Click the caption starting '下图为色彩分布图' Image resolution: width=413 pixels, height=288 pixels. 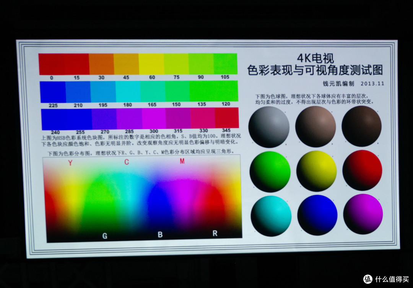coord(140,152)
